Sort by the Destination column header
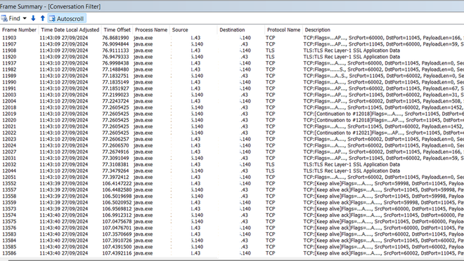464x261 pixels. click(232, 30)
